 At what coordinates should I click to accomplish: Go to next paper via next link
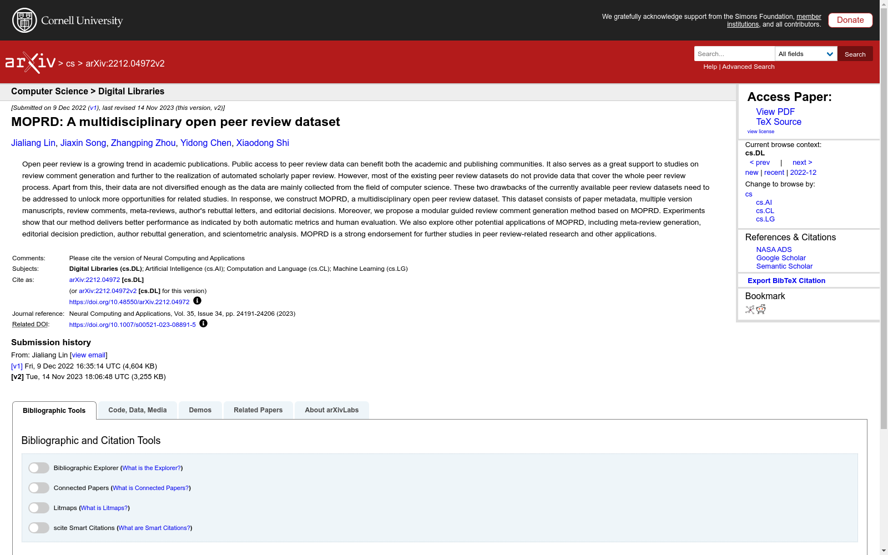tap(803, 163)
